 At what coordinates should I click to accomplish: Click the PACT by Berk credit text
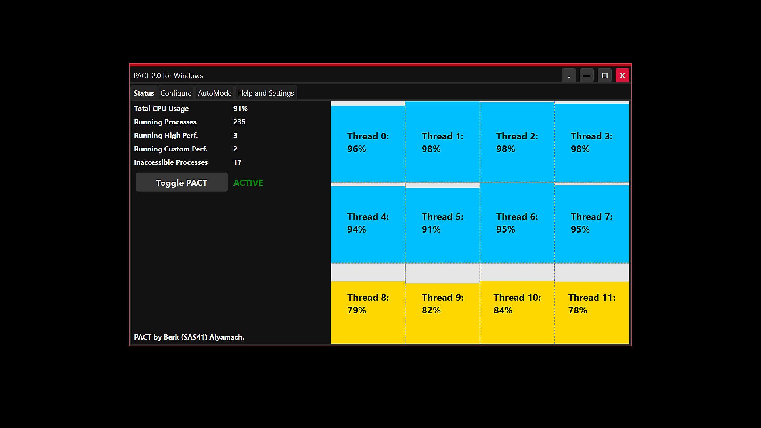pyautogui.click(x=189, y=337)
